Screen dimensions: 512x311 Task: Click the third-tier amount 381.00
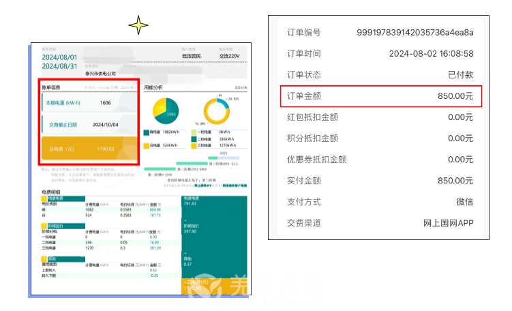coord(155,248)
